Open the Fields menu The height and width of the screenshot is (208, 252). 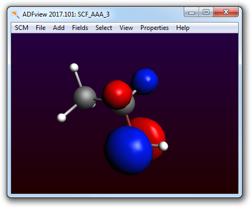coord(80,28)
